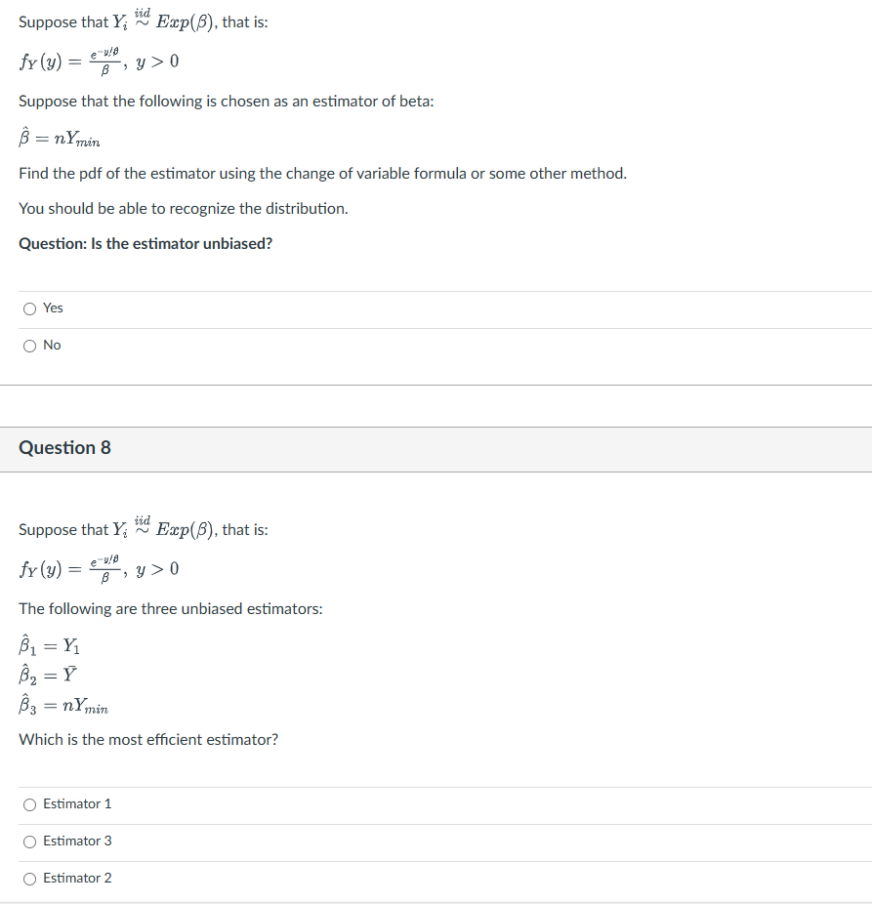The width and height of the screenshot is (872, 904).
Task: Select the "Estimator 1" radio button
Action: pyautogui.click(x=29, y=803)
